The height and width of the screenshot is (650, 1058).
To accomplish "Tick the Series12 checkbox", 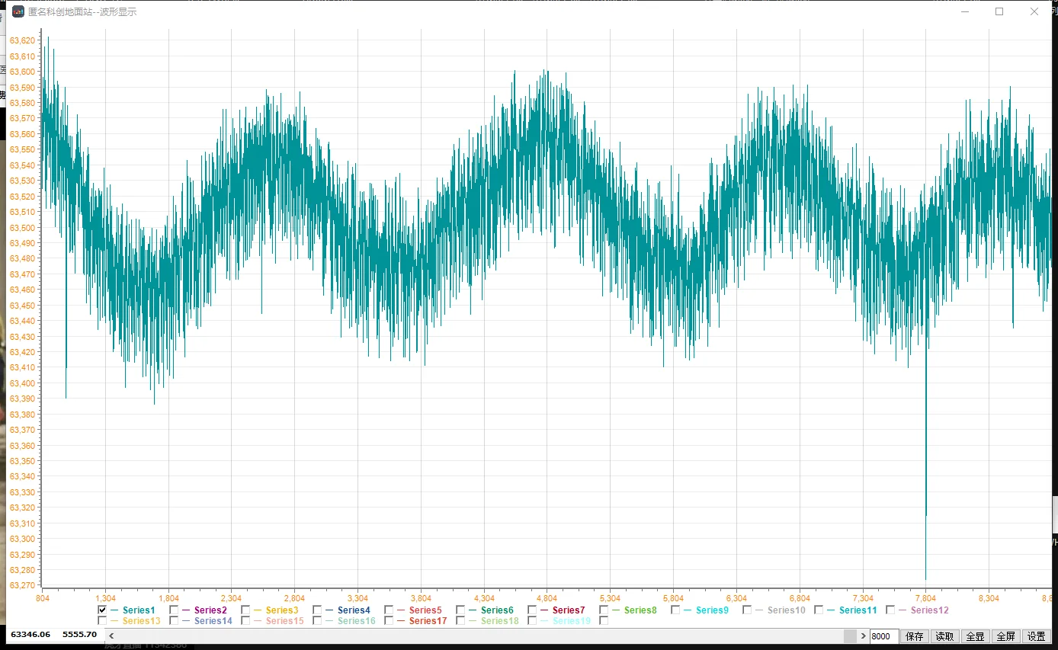I will 890,610.
